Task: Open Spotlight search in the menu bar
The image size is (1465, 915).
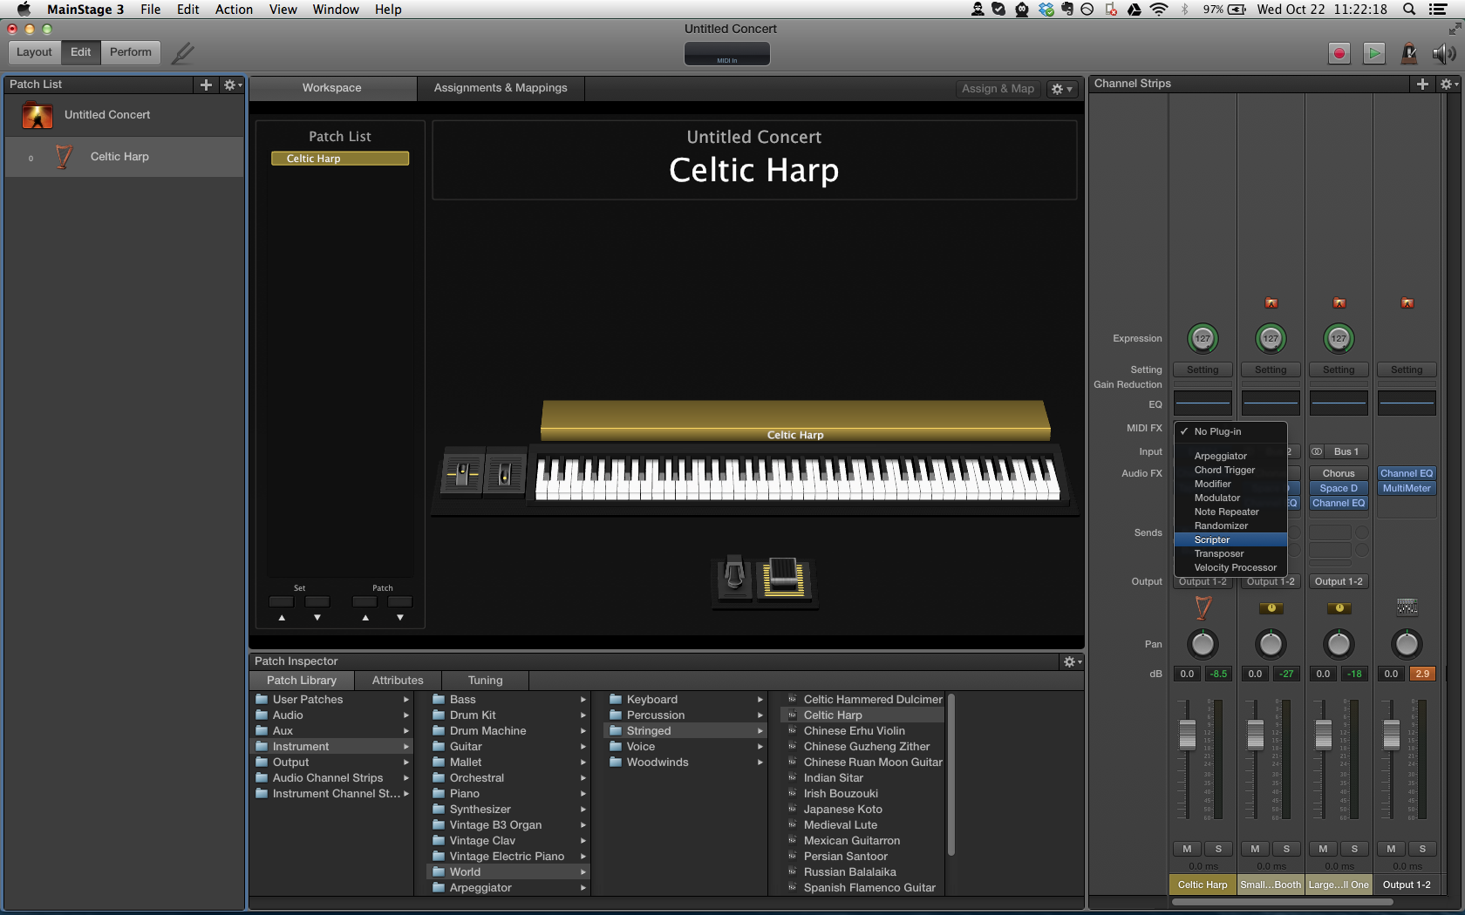Action: pos(1408,10)
